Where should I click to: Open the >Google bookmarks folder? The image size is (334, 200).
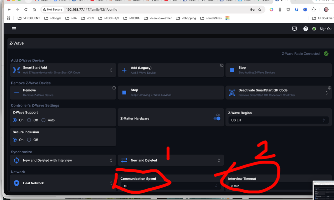[53, 18]
